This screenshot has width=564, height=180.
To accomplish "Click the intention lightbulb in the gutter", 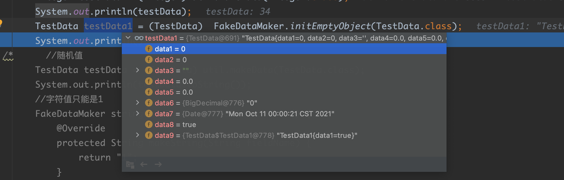I will (x=1, y=23).
